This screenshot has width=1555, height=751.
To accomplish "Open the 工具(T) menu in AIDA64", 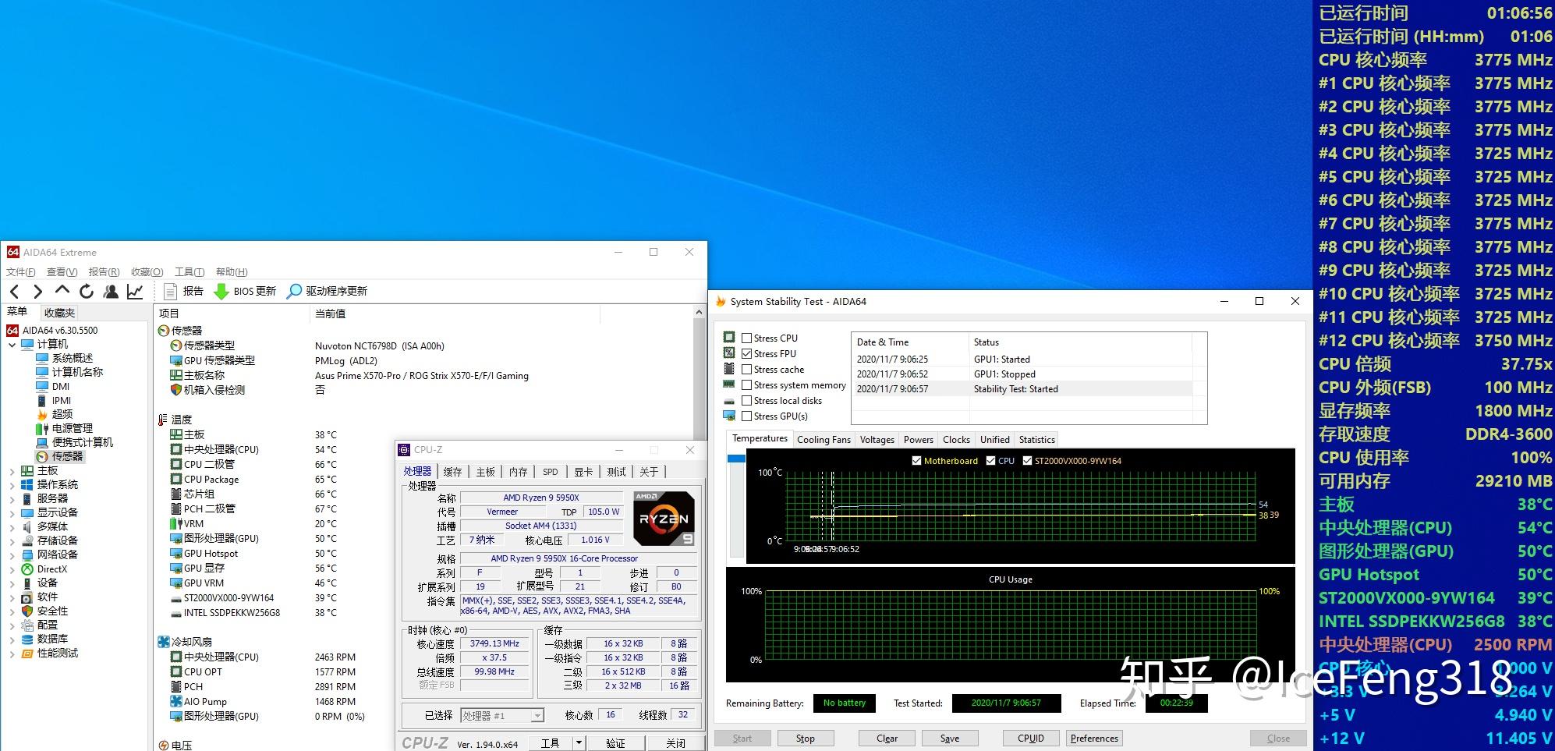I will [190, 272].
